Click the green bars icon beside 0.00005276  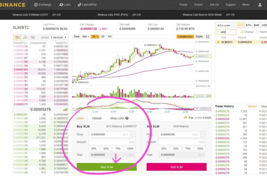pos(66,110)
